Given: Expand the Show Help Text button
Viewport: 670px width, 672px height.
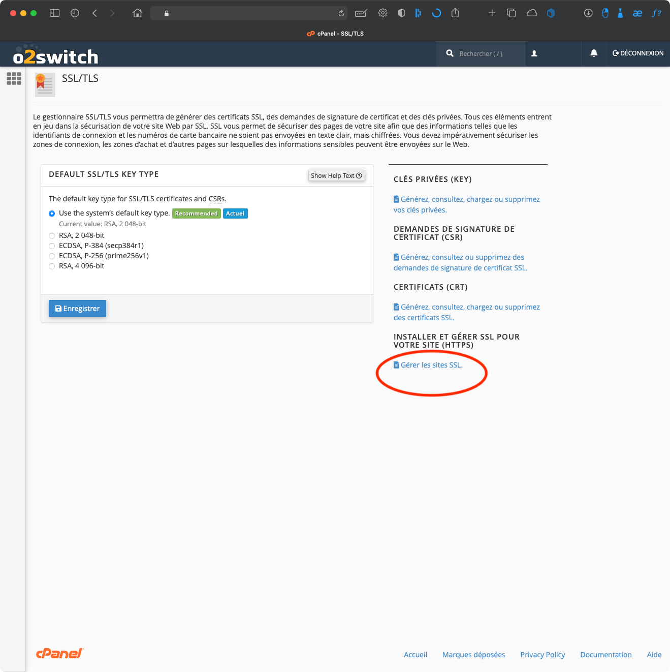Looking at the screenshot, I should [336, 176].
